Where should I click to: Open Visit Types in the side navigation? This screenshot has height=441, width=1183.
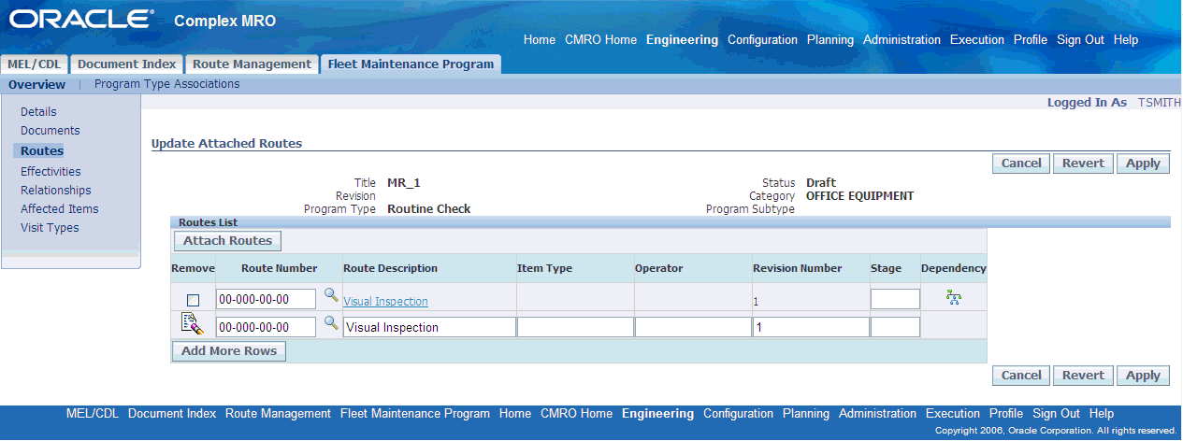point(50,228)
